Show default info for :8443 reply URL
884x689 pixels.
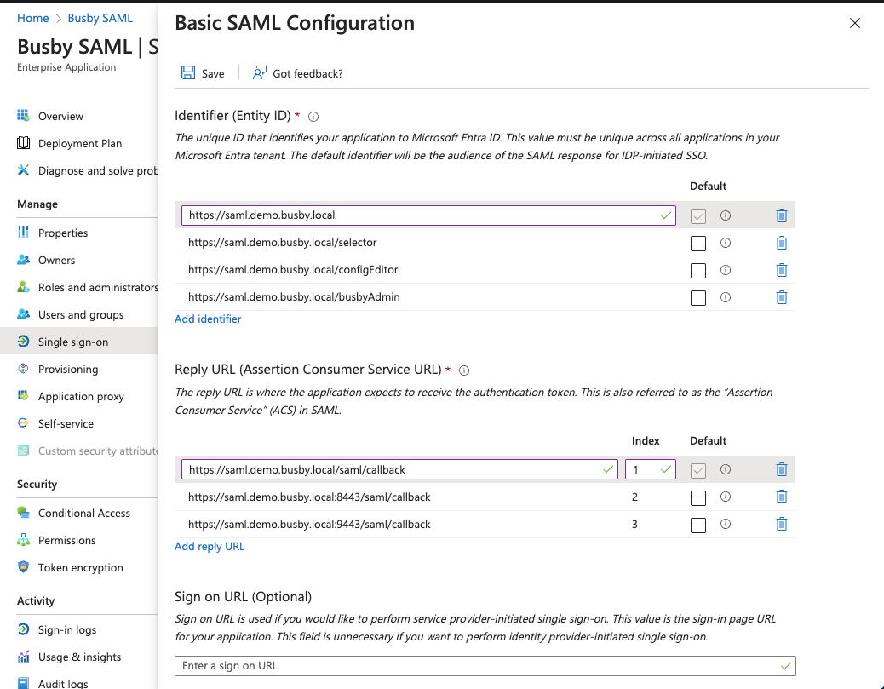coord(726,497)
